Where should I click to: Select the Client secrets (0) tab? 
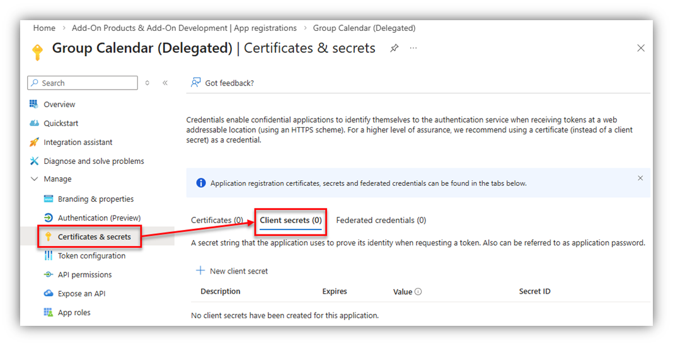tap(290, 221)
